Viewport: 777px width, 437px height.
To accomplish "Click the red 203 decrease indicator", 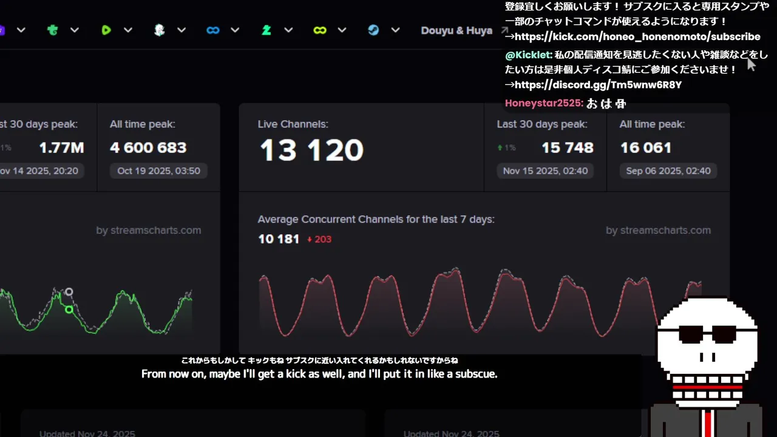I will [x=319, y=239].
